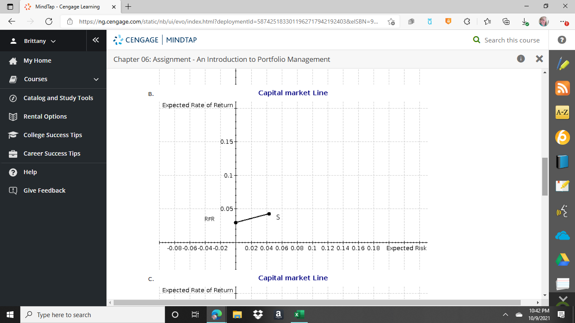
Task: Open Google Drive in the app dock
Action: [562, 259]
